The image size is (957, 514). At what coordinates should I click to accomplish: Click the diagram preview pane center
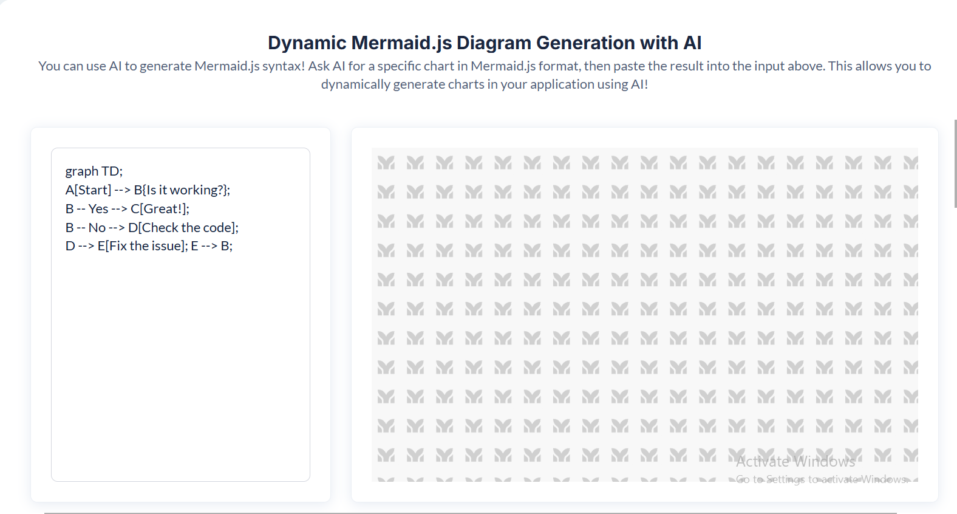click(x=644, y=315)
